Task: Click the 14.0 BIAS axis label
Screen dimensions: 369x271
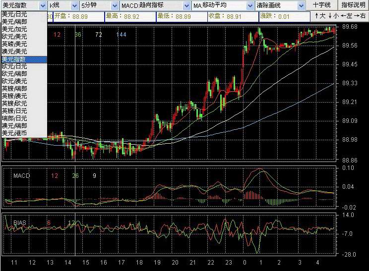Action: (348, 215)
